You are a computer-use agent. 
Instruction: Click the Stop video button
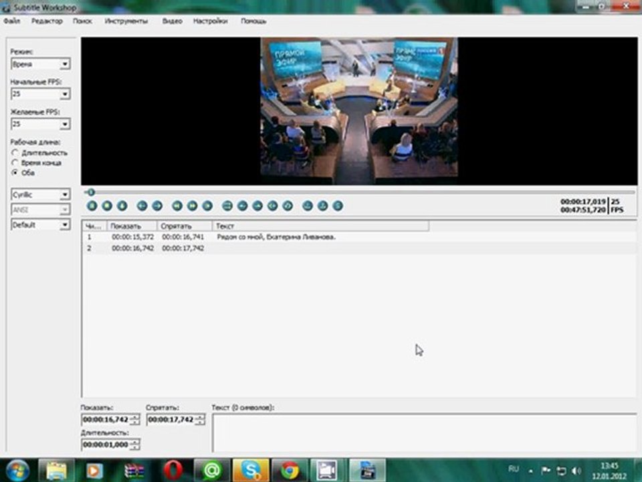pos(107,206)
